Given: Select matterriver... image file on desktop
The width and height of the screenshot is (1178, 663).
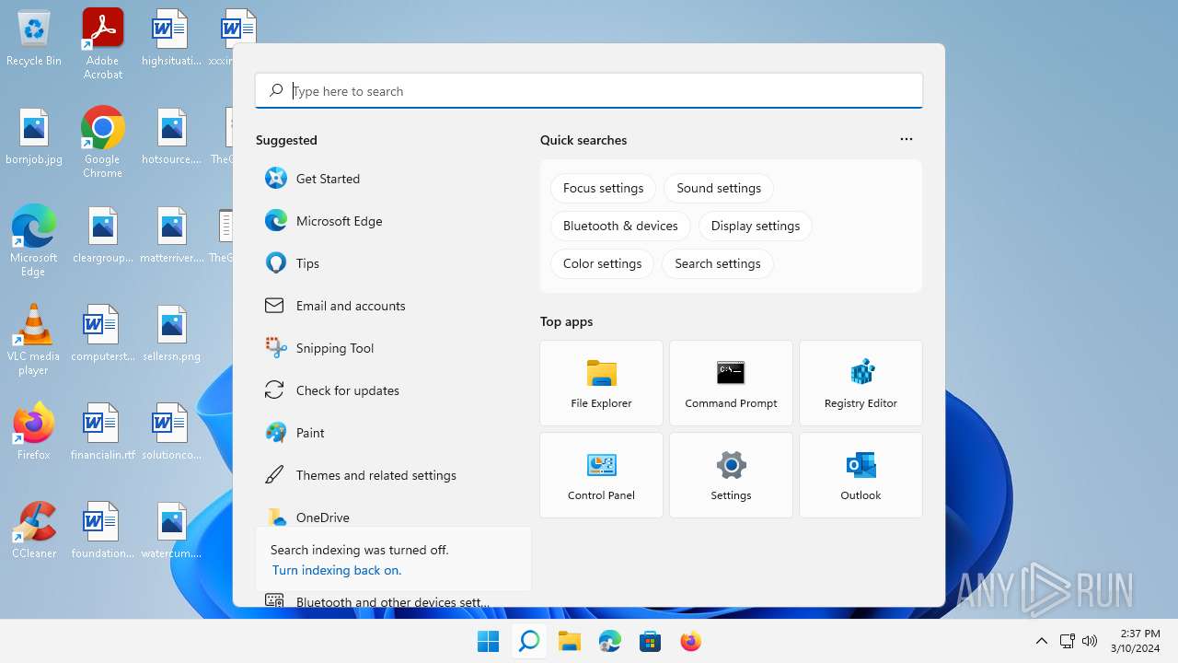Looking at the screenshot, I should (172, 236).
